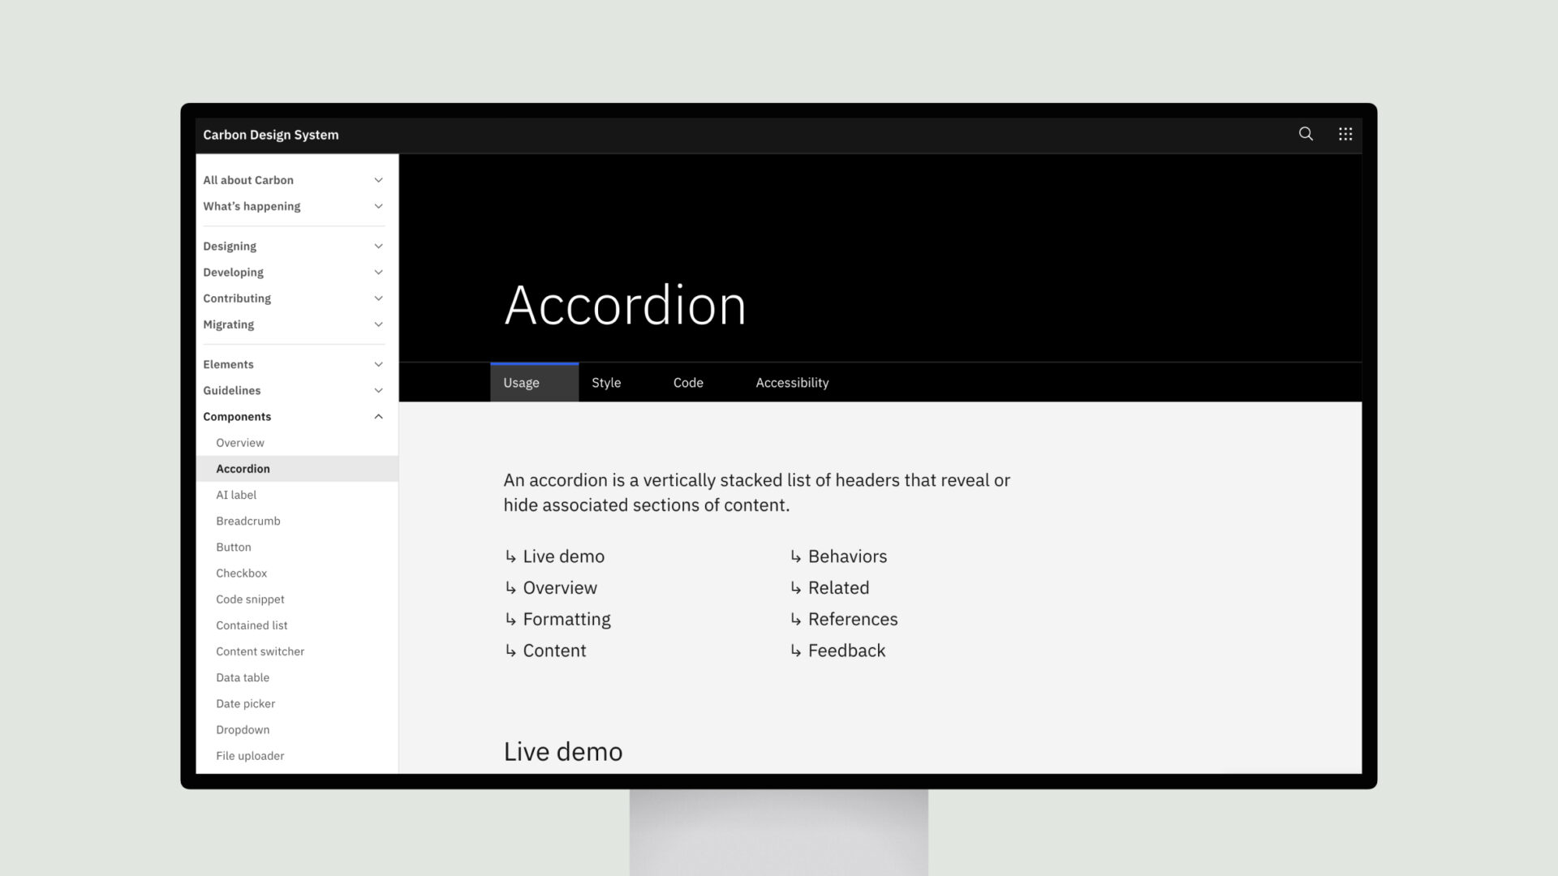
Task: Click the search icon in the top bar
Action: pyautogui.click(x=1306, y=134)
